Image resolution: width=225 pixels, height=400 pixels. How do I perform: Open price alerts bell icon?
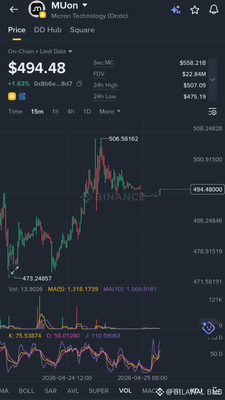[x=214, y=10]
